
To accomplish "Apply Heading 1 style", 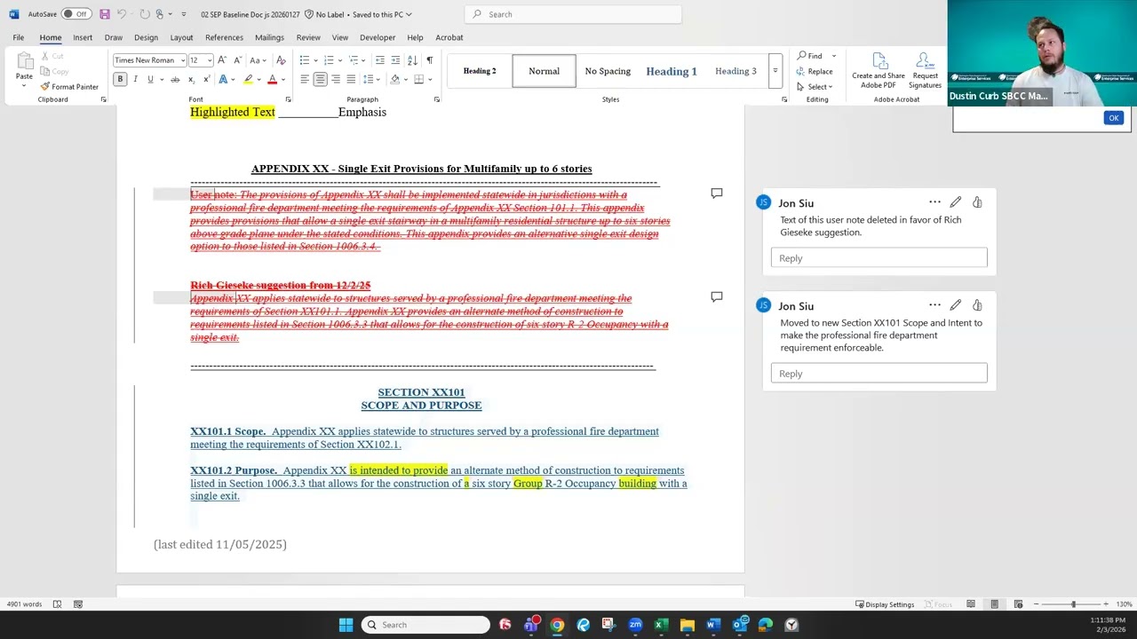I will click(x=672, y=71).
